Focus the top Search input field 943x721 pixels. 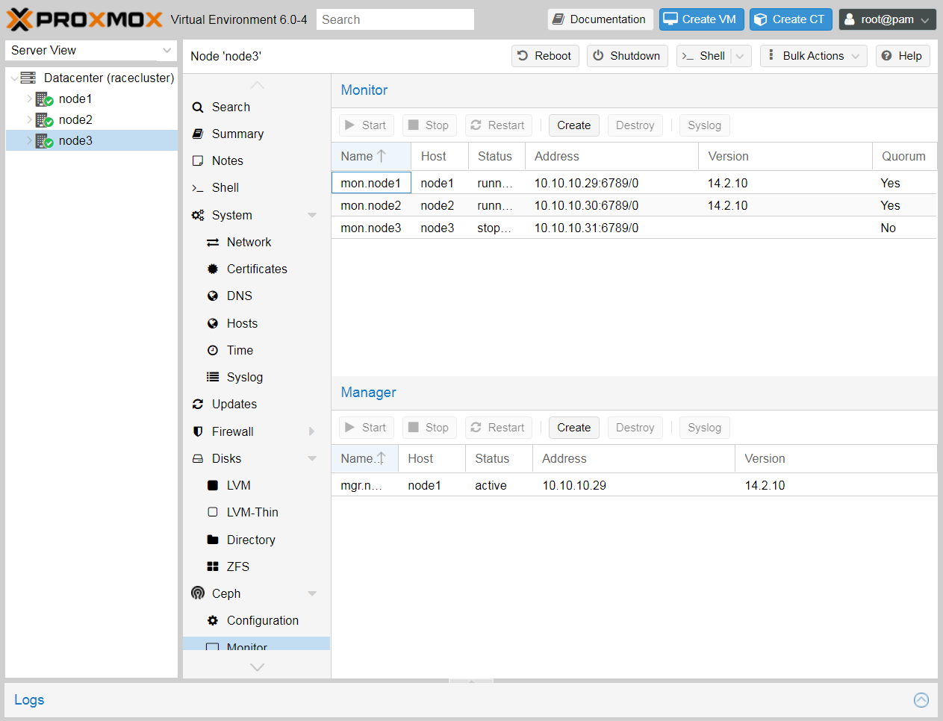[395, 19]
